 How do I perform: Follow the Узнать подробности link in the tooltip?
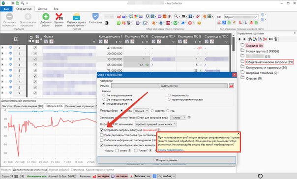(171, 149)
